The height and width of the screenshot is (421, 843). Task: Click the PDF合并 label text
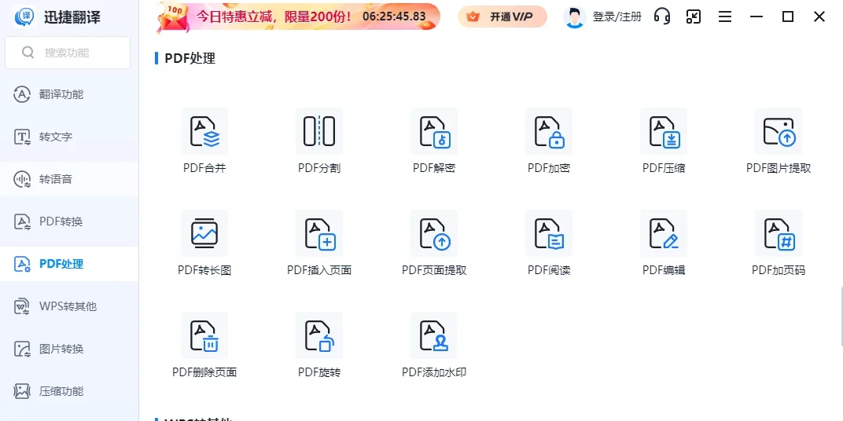point(204,168)
